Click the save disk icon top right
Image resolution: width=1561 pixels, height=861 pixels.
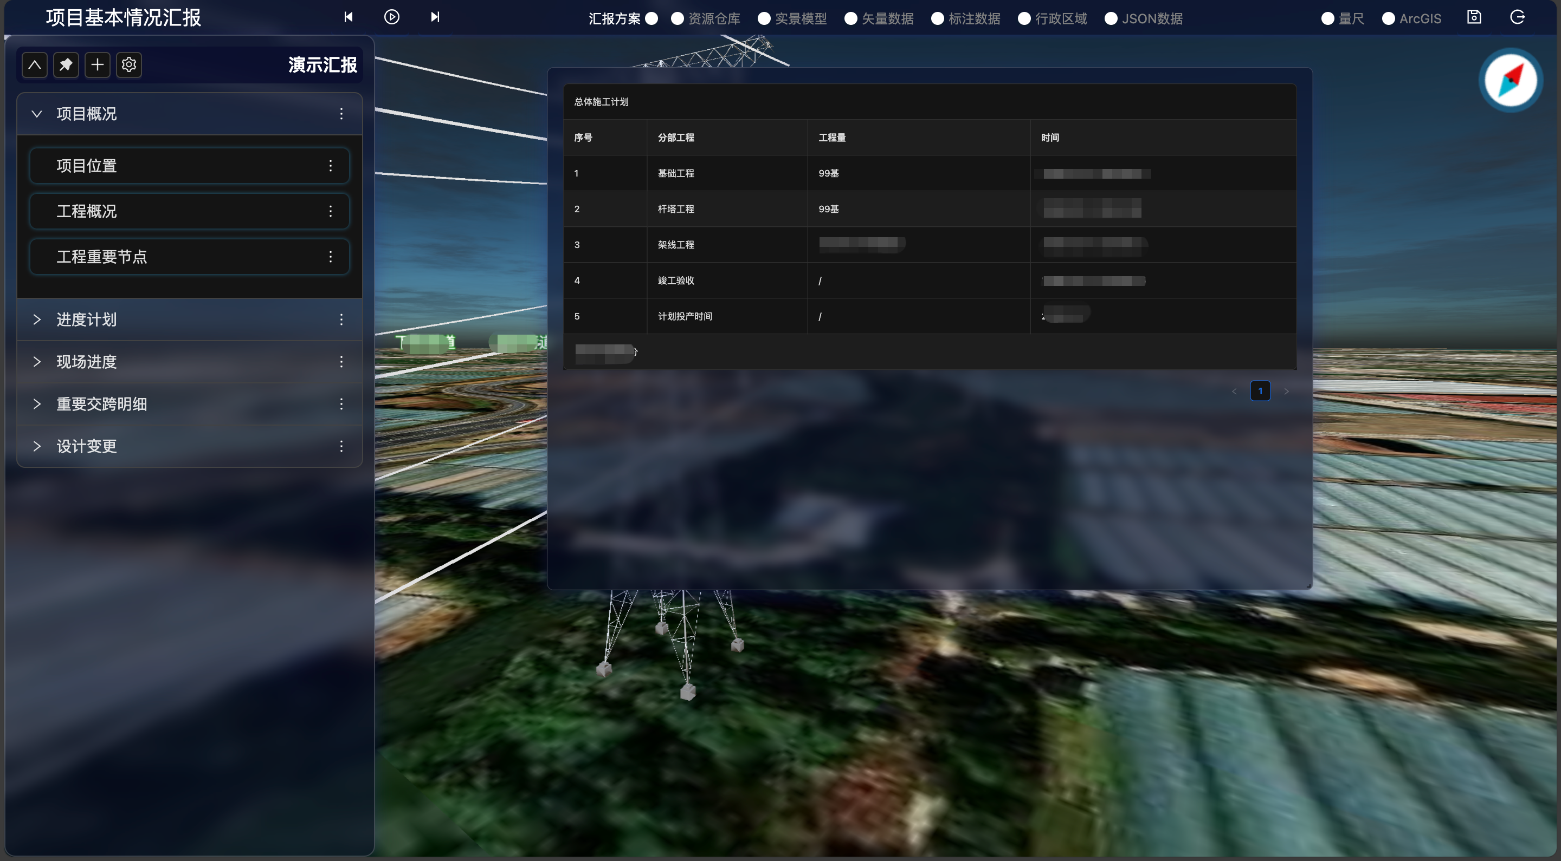pyautogui.click(x=1474, y=17)
